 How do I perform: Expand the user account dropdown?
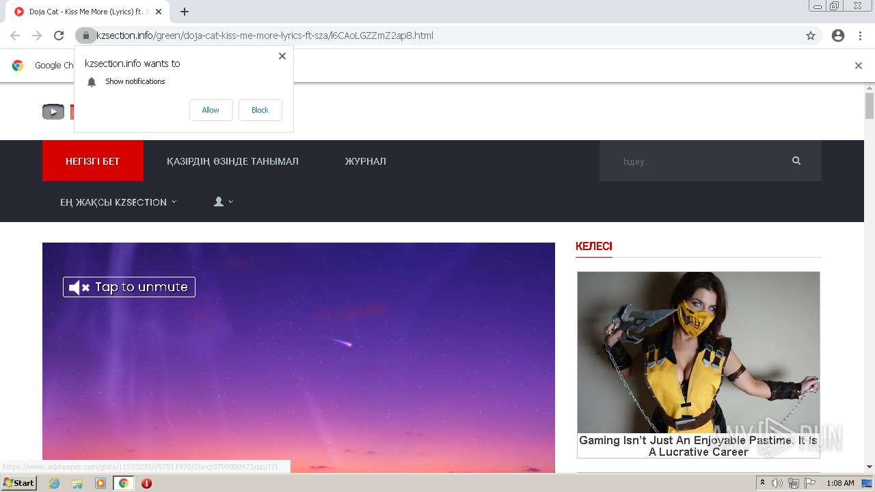coord(224,202)
